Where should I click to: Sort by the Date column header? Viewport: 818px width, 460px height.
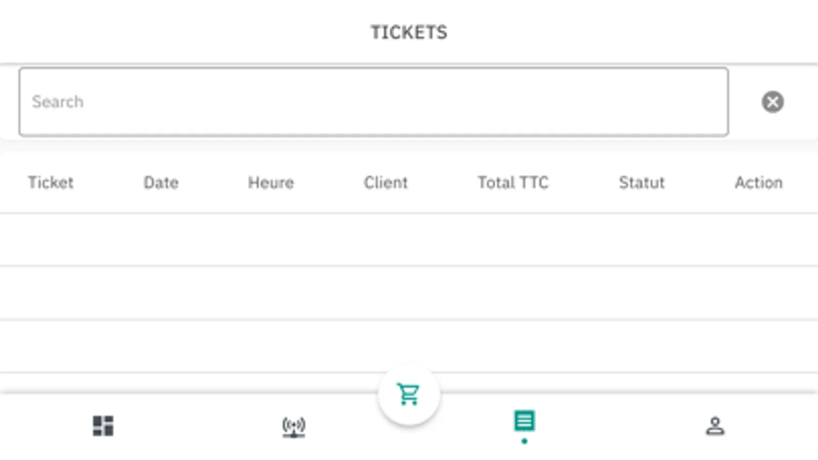click(161, 182)
